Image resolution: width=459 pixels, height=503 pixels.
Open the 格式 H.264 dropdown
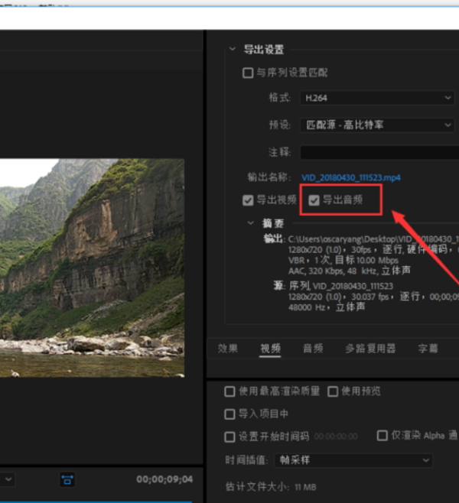pyautogui.click(x=377, y=98)
